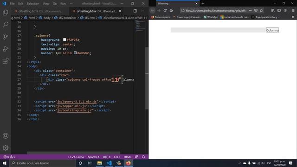Image resolution: width=297 pixels, height=167 pixels.
Task: Open the Extensions view
Action: (6, 61)
